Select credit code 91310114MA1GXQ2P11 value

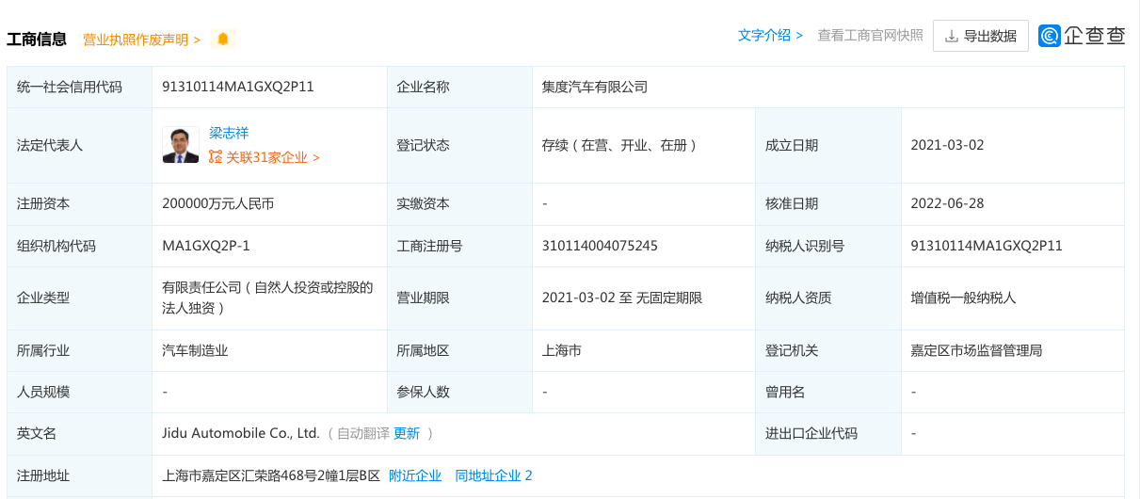(238, 87)
